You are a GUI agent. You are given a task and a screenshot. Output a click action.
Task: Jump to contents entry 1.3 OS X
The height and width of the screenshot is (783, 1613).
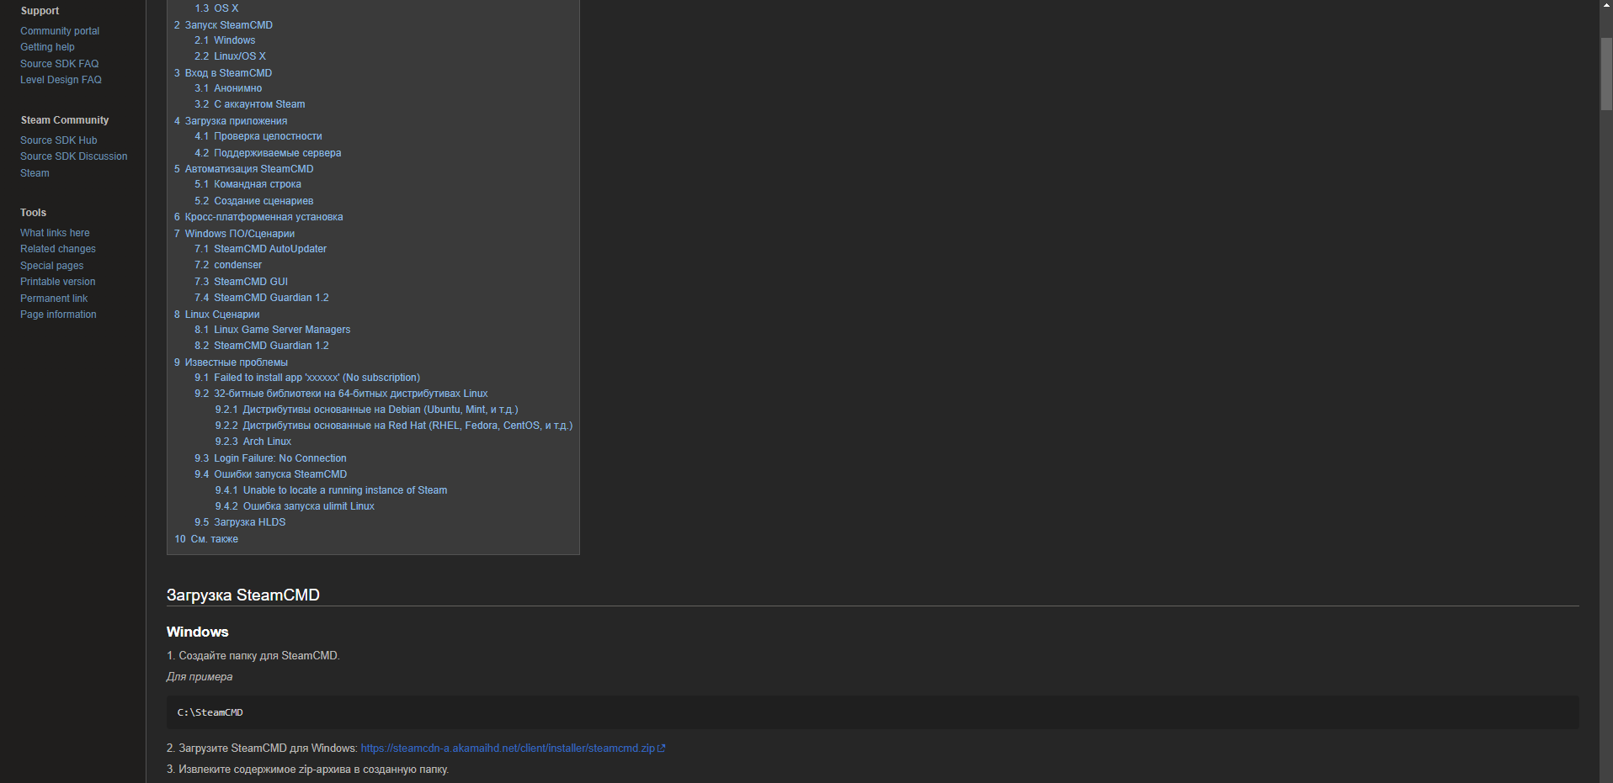(x=216, y=8)
